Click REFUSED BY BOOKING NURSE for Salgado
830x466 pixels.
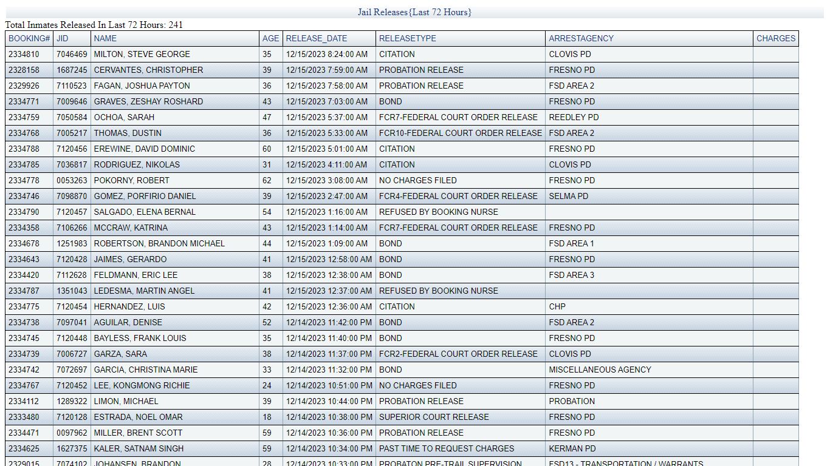coord(439,212)
